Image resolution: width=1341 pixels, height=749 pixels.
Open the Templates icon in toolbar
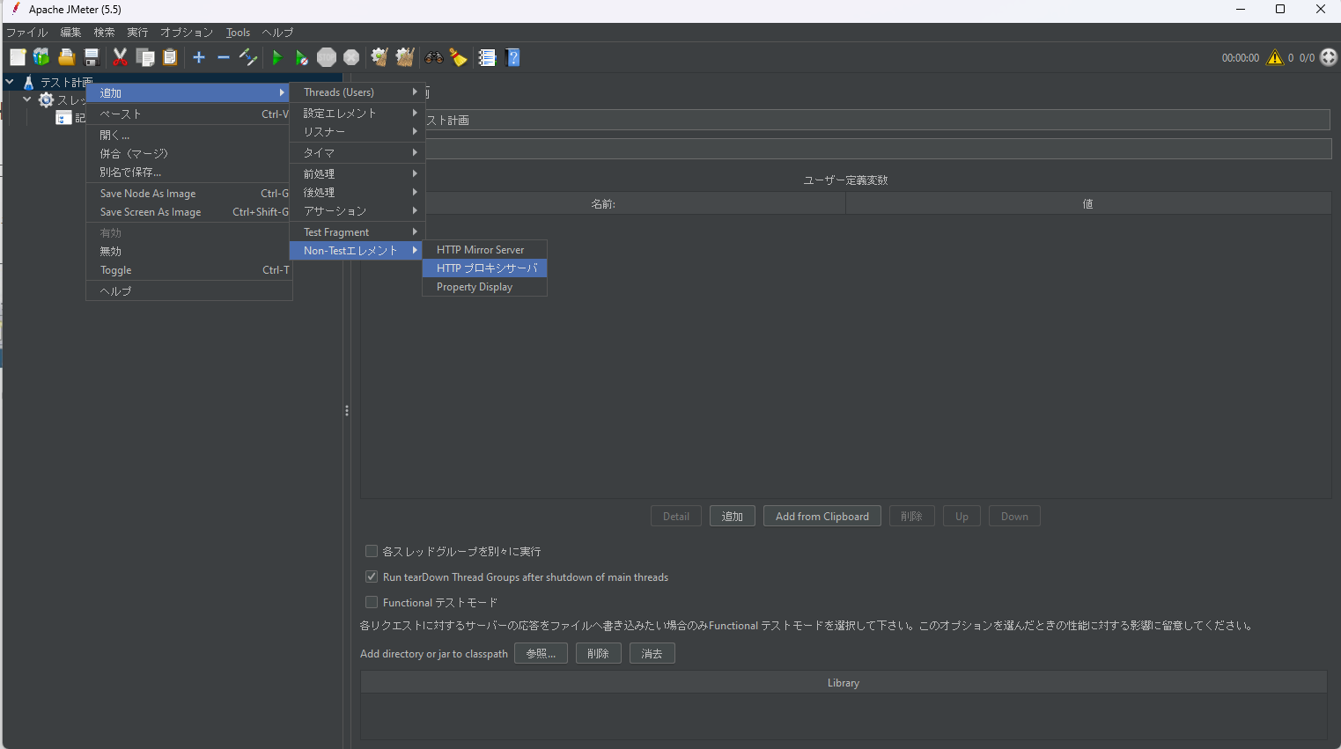(x=41, y=57)
